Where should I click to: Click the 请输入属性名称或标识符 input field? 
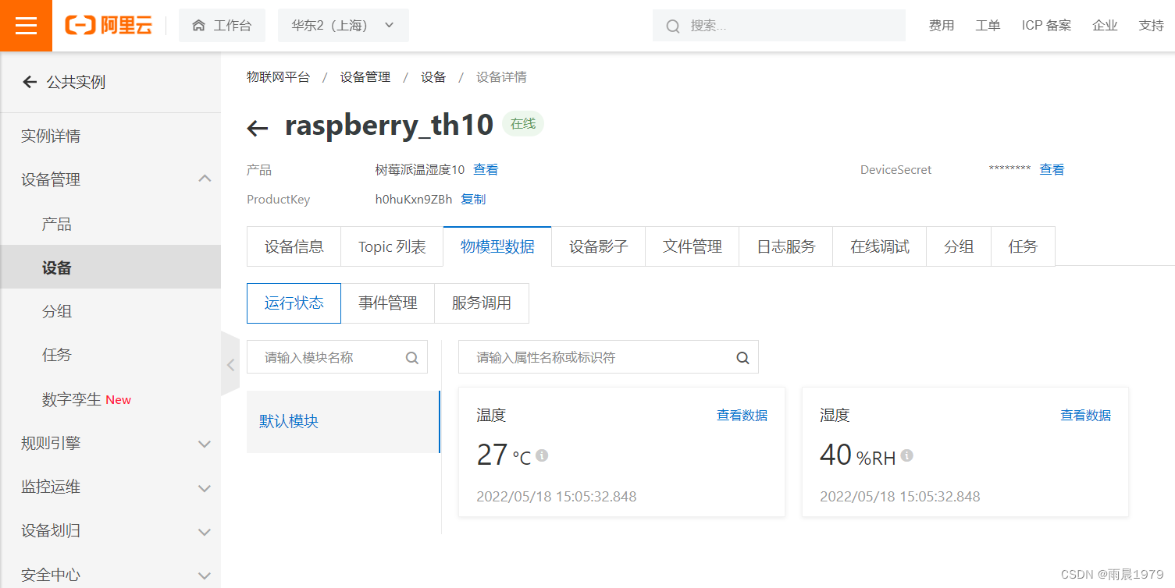(x=608, y=357)
